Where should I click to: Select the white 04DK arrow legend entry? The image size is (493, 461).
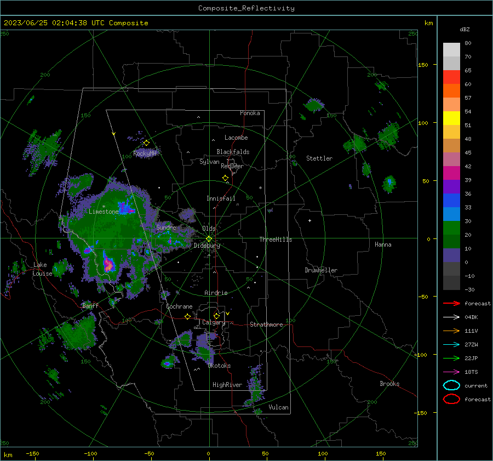point(451,317)
